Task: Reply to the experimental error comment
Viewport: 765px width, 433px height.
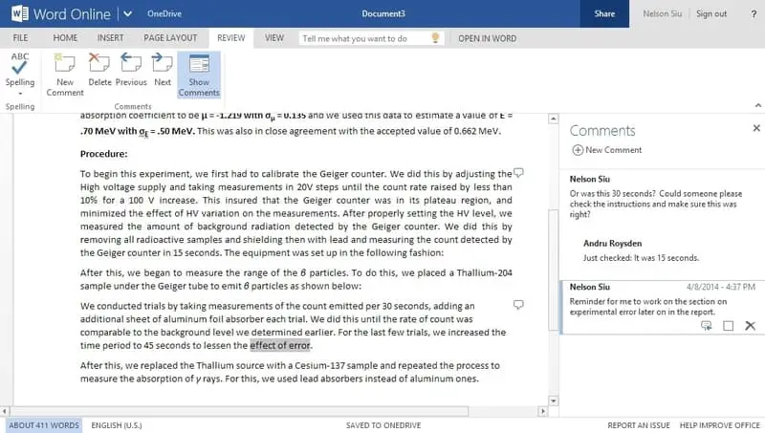Action: (x=706, y=326)
